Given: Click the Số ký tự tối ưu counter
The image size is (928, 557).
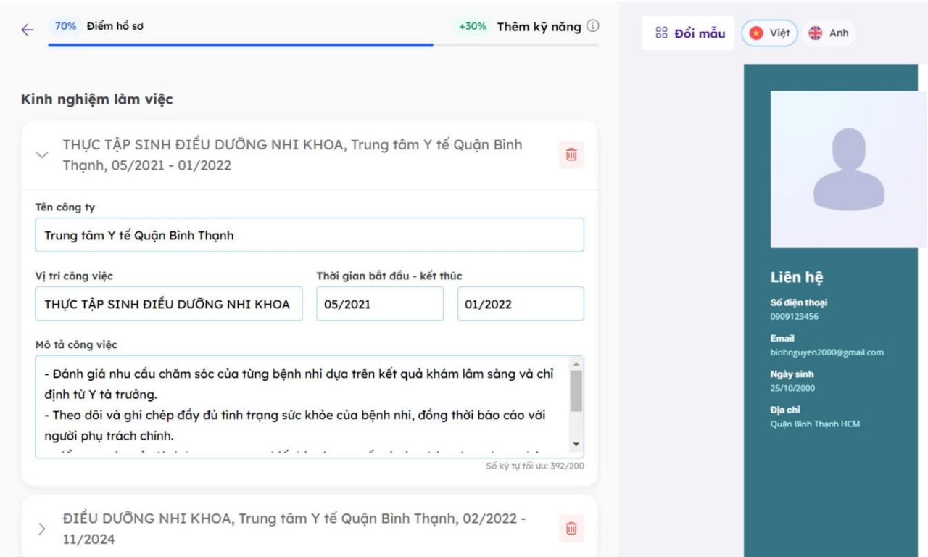Looking at the screenshot, I should 535,466.
